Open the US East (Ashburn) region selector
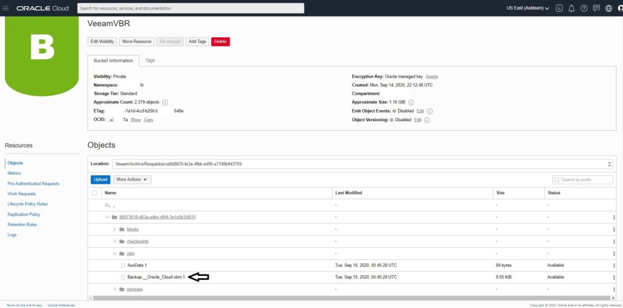This screenshot has width=623, height=308. tap(527, 9)
